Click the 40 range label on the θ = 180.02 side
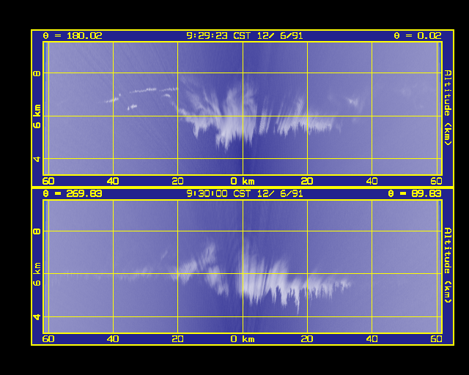469x375 pixels. coord(113,181)
